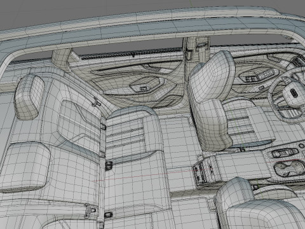Select the center console cup holder
305x229 pixels.
pos(290,168)
